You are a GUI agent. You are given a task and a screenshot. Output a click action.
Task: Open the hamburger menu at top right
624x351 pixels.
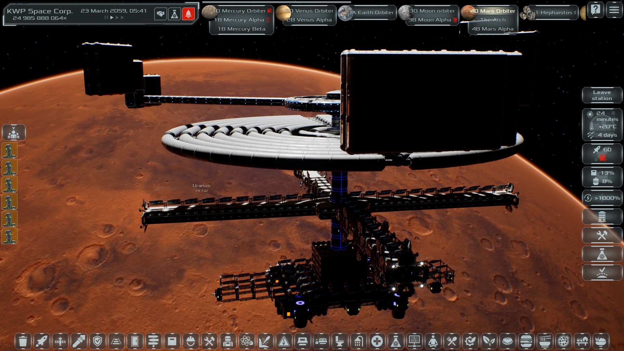click(614, 10)
